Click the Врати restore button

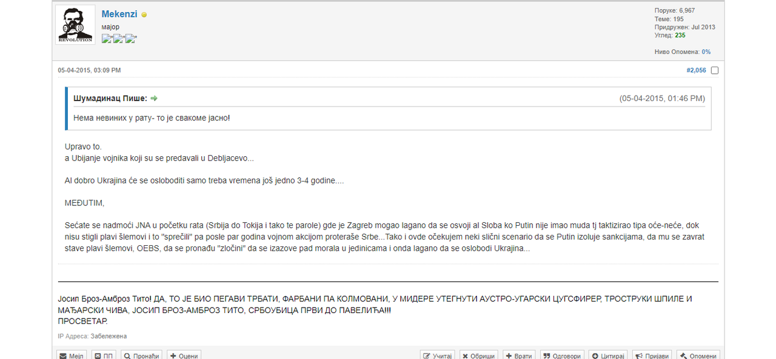519,356
